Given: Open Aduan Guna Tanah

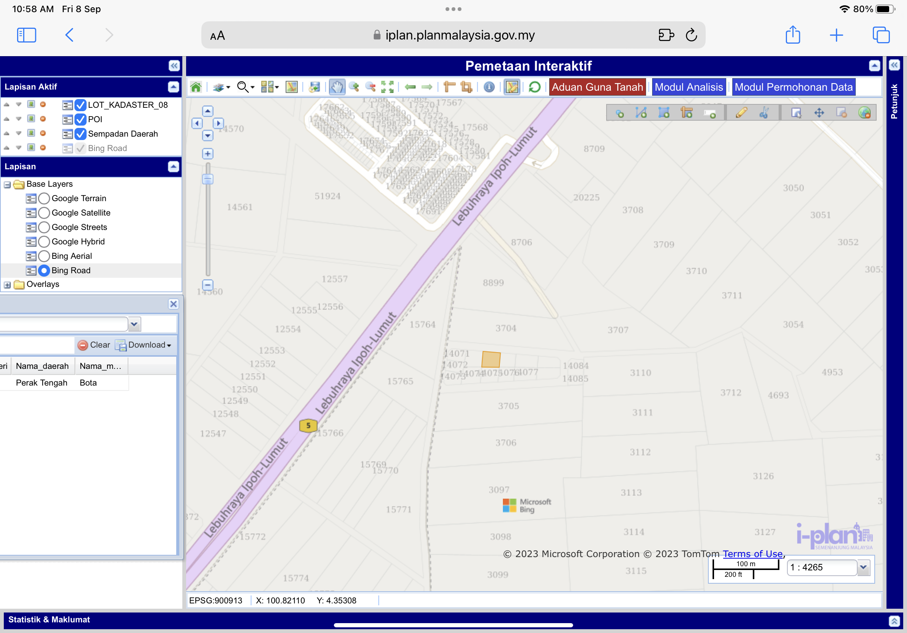Looking at the screenshot, I should coord(597,87).
